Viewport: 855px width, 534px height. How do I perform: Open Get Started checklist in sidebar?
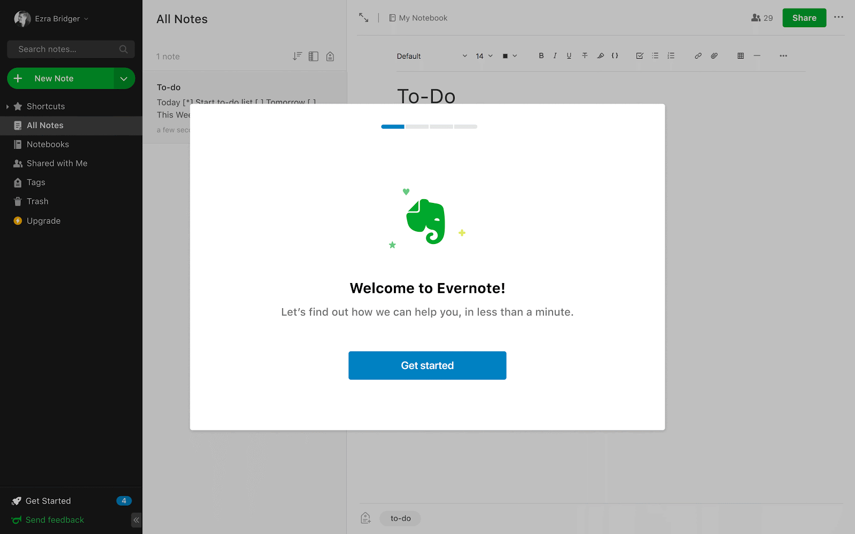coord(48,501)
